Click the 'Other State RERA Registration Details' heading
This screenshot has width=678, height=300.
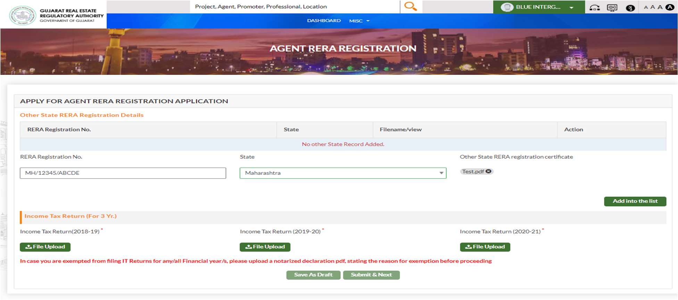tap(82, 115)
